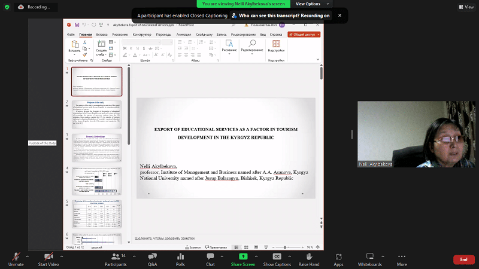Switch to the Слайд-шоу ribbon tab
479x269 pixels.
click(x=204, y=35)
